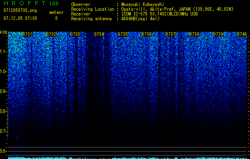Click the 0734 time marker
The width and height of the screenshot is (250, 159).
point(99,34)
